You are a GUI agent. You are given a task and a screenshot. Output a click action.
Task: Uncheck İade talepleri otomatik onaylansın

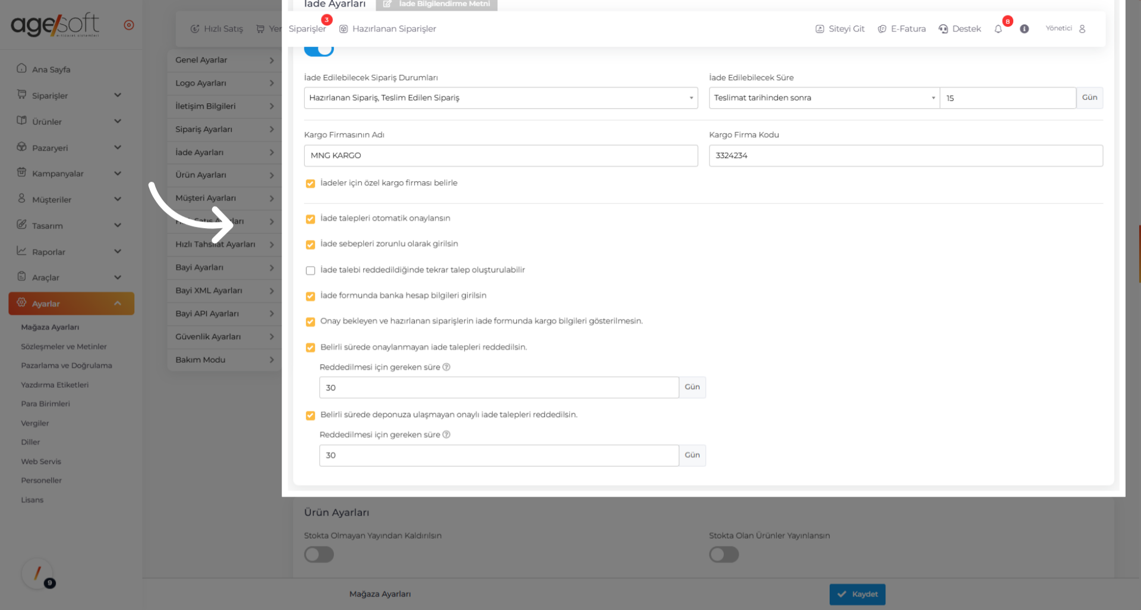coord(310,219)
